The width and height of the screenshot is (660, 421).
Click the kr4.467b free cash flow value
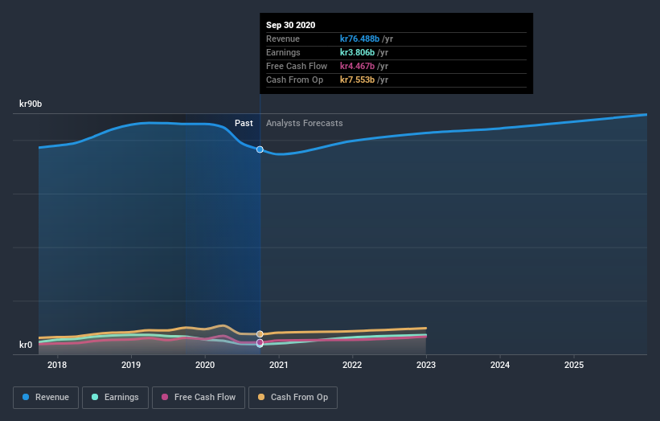tap(357, 66)
